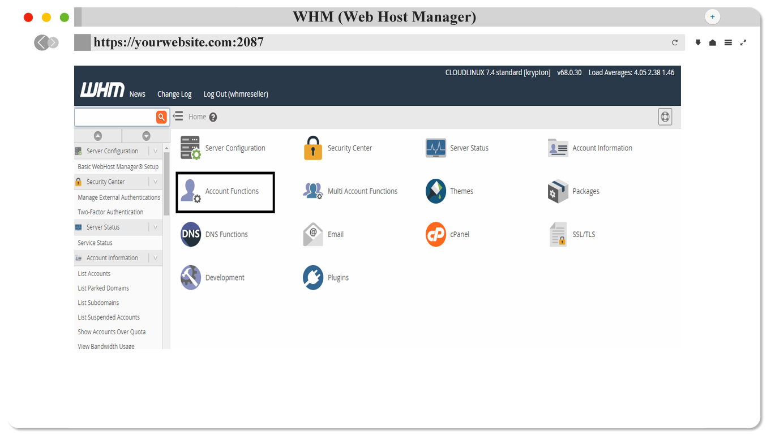This screenshot has width=771, height=435.
Task: Open the browser hamburger menu icon
Action: pos(728,42)
